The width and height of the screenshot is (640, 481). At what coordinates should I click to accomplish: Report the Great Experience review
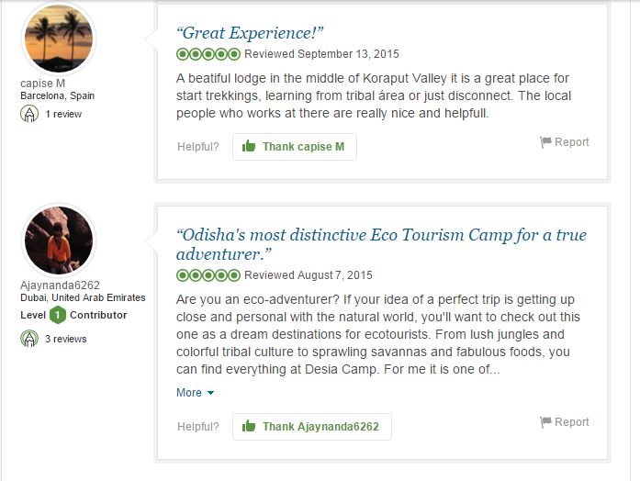(565, 142)
